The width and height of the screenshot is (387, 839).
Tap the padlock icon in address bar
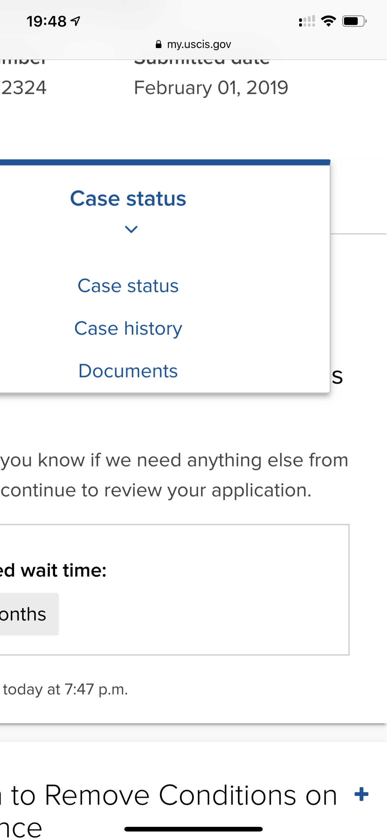click(158, 44)
